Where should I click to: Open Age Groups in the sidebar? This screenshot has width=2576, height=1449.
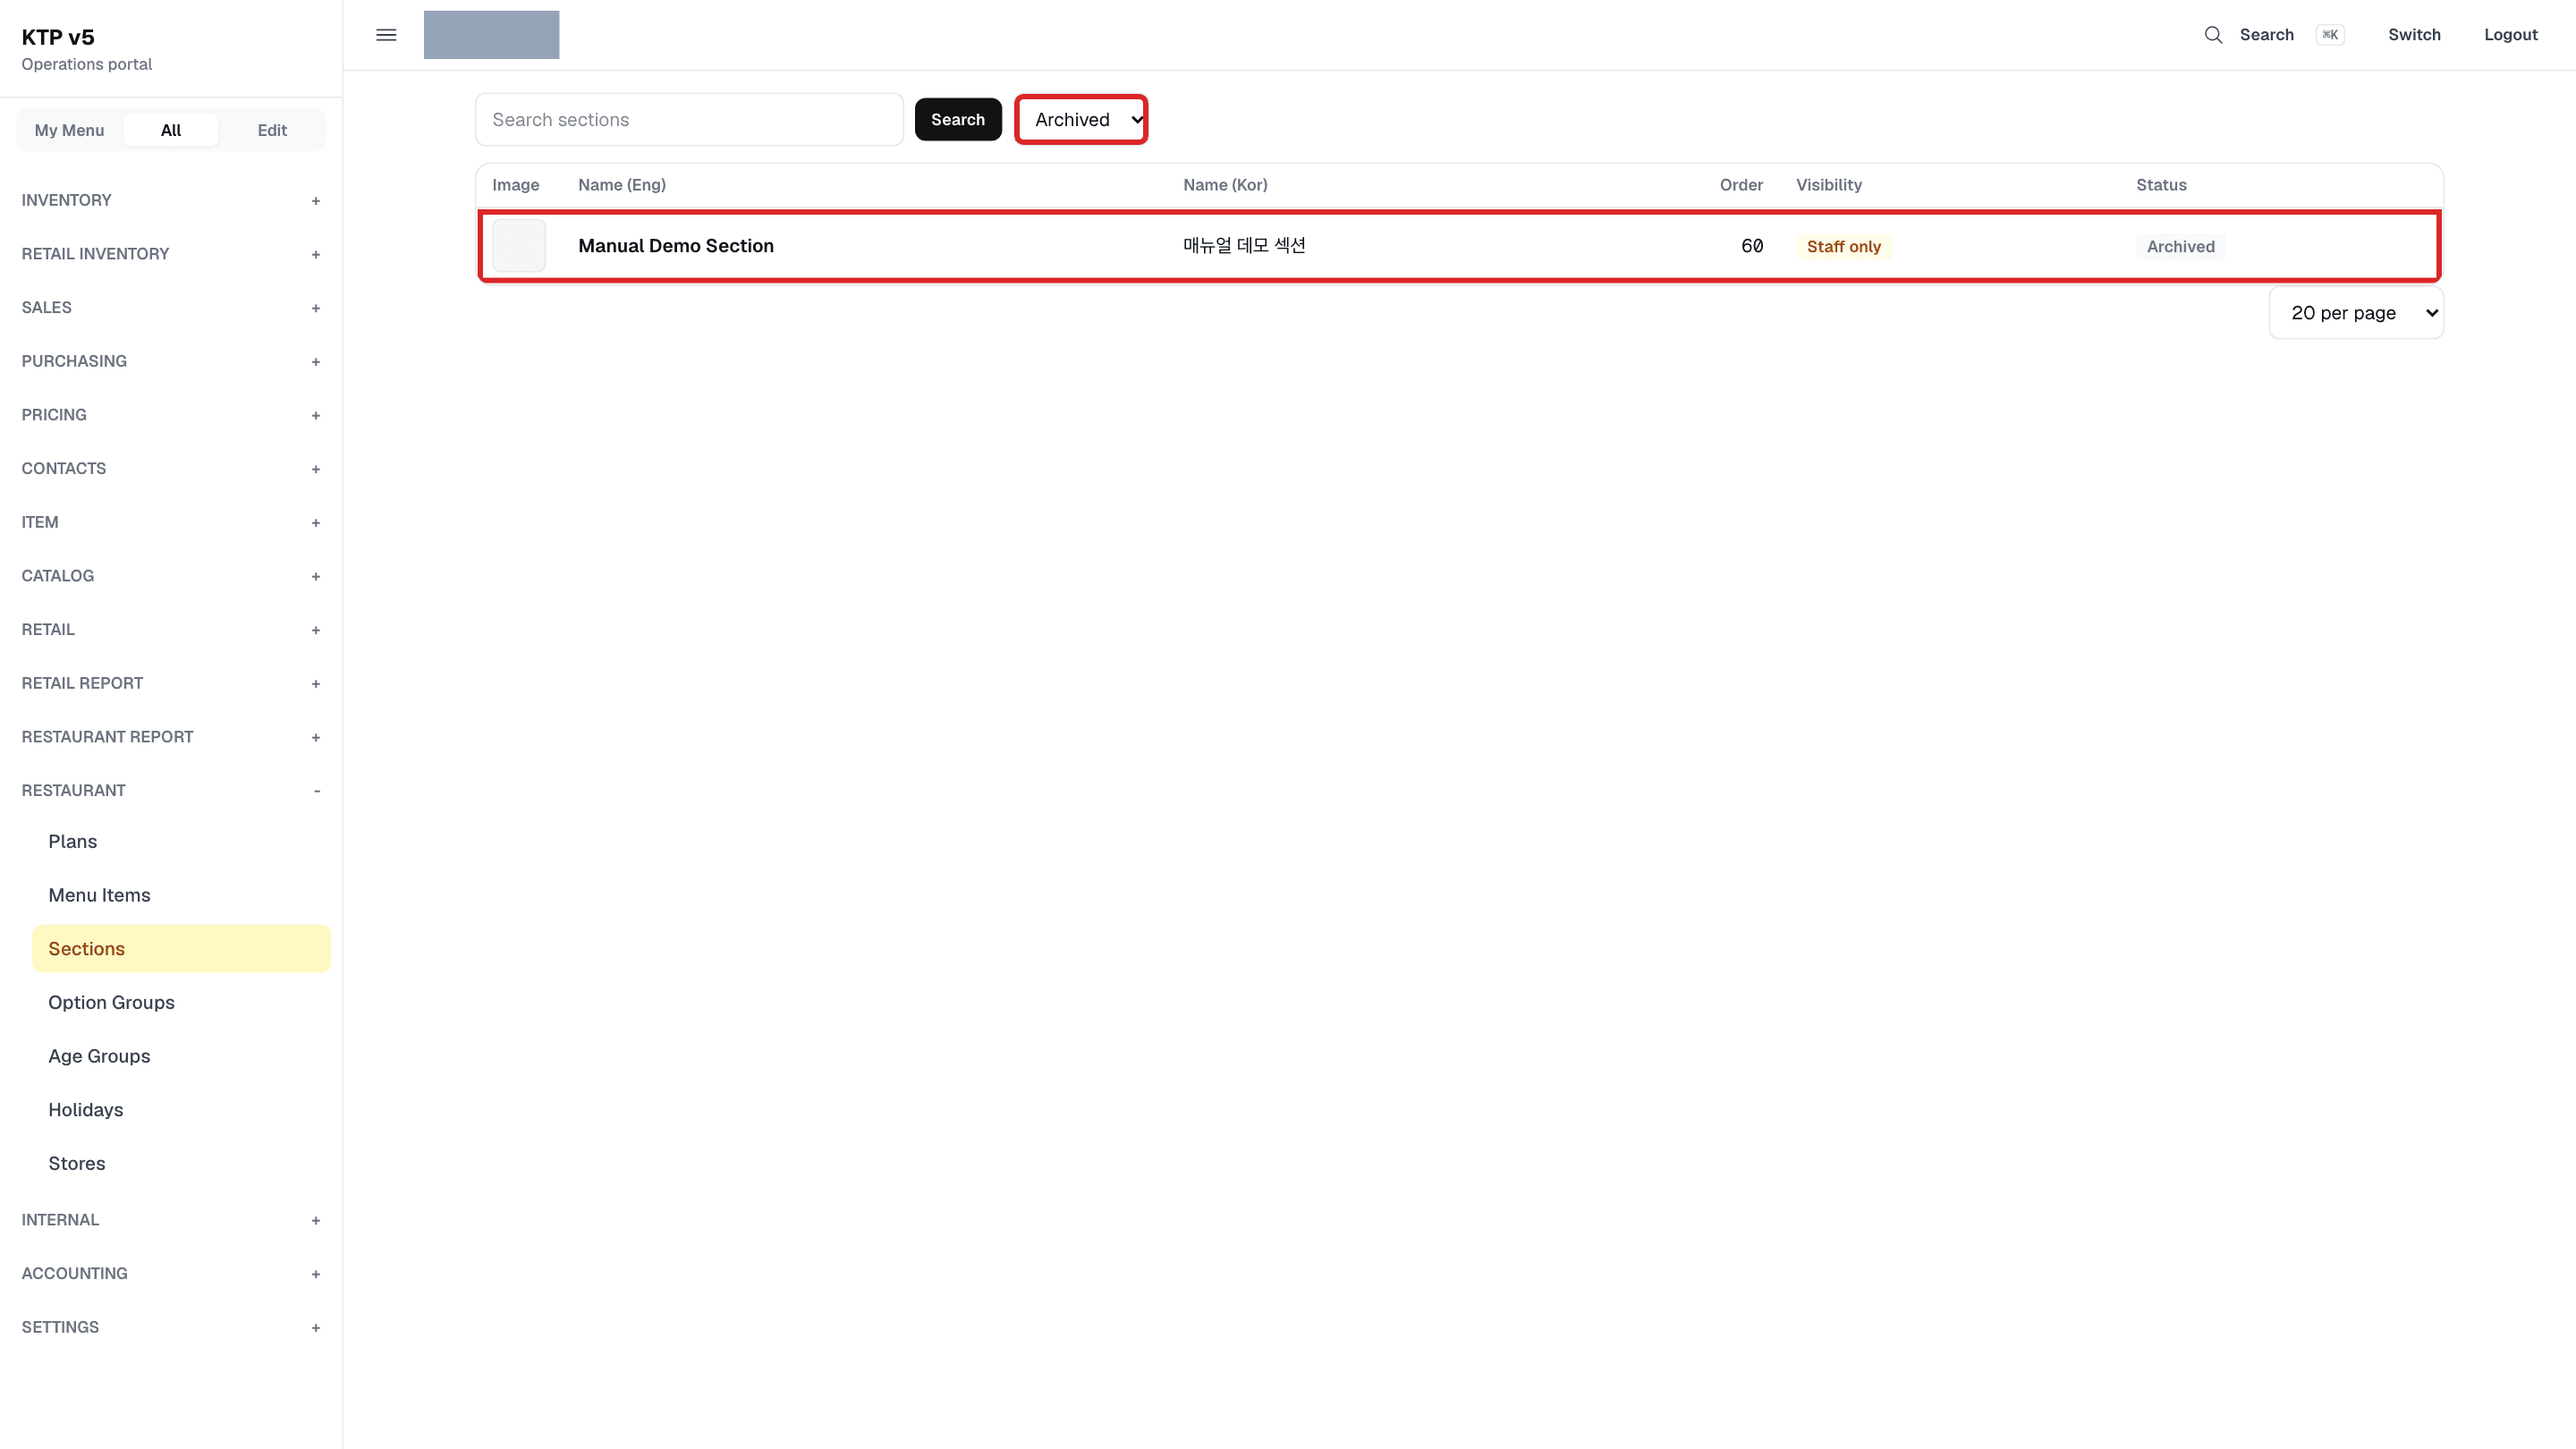[181, 1056]
